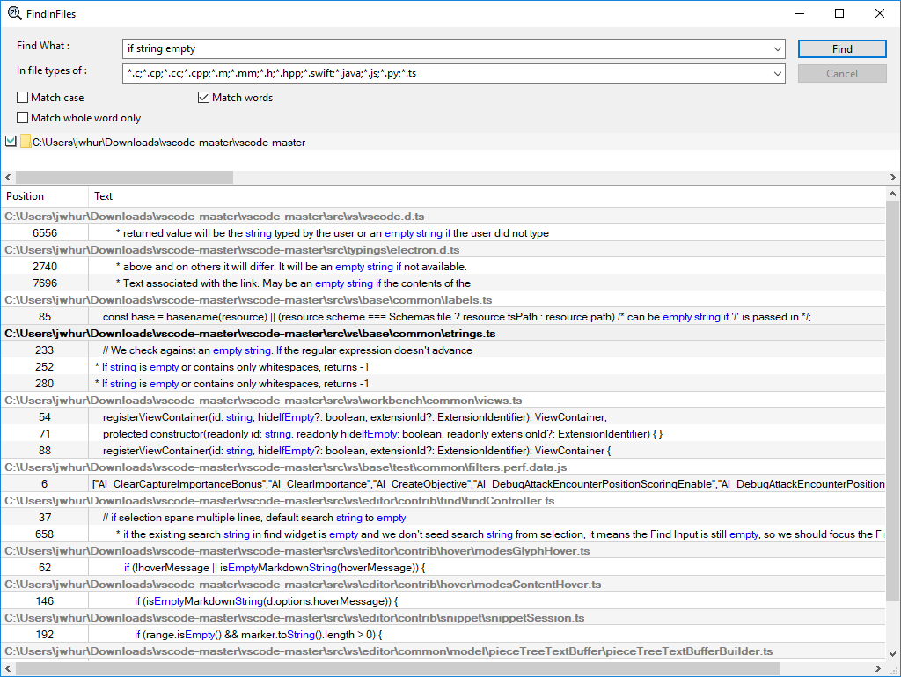Select result 'if (range.isEmpty() && marker.toString()'
Viewport: 901px width, 677px height.
(x=443, y=635)
